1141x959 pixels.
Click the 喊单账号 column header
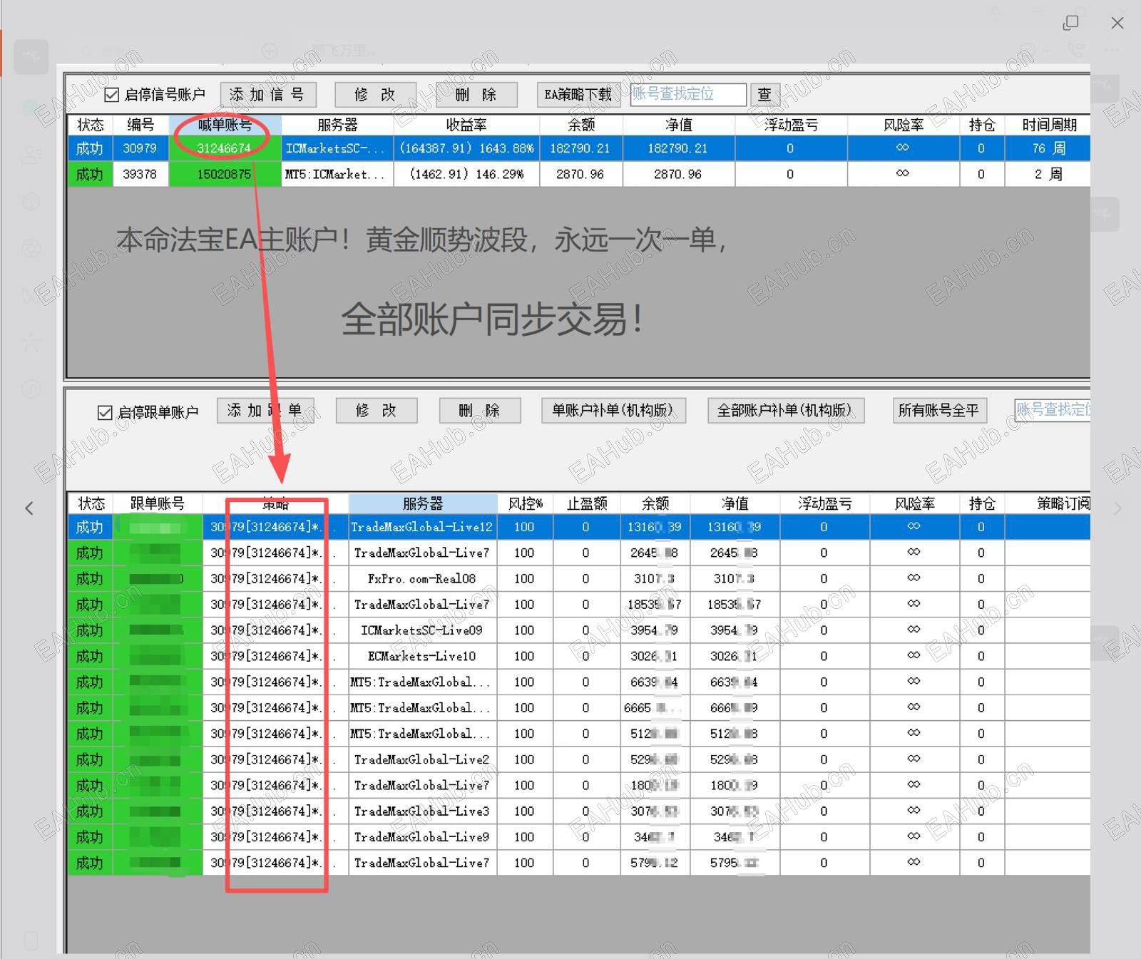225,125
